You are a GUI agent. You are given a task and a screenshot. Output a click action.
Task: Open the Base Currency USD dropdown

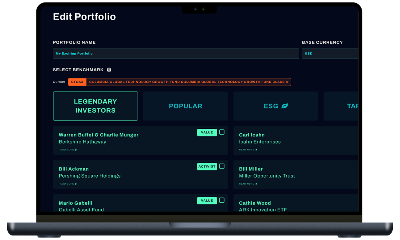tap(330, 54)
